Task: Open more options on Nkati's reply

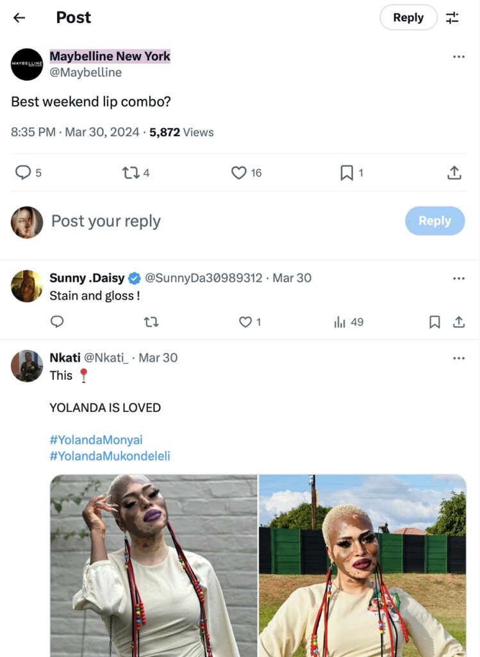Action: point(459,358)
